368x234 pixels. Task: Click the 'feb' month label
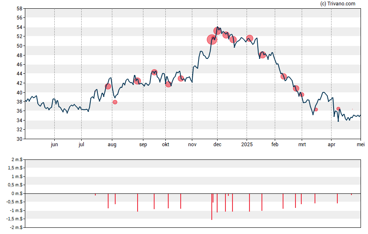pos(275,145)
